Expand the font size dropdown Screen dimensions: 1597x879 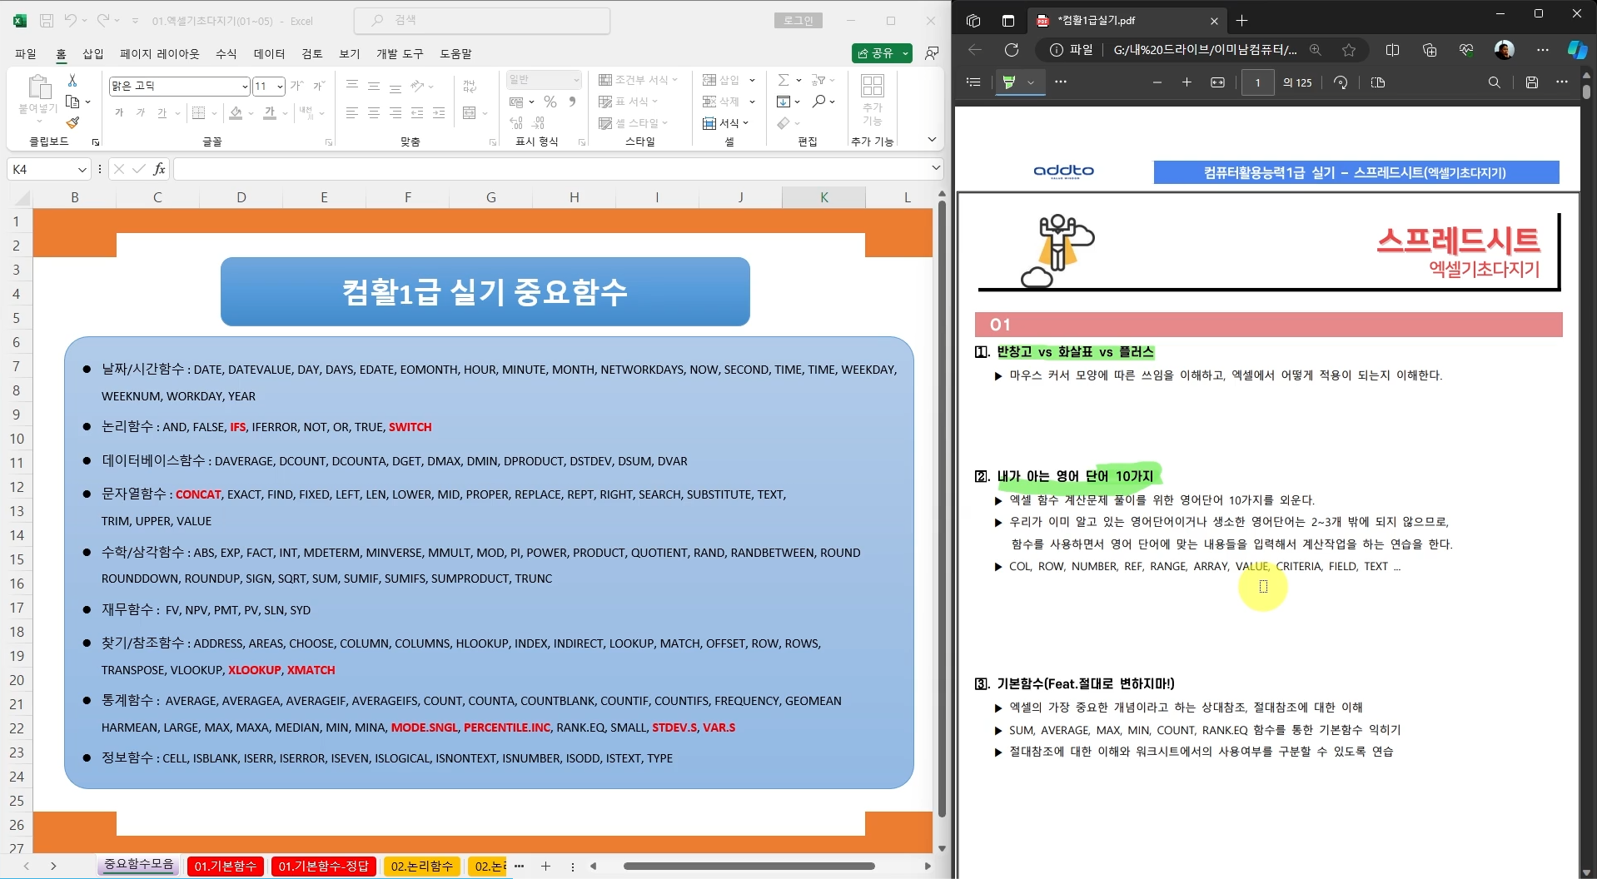coord(281,86)
